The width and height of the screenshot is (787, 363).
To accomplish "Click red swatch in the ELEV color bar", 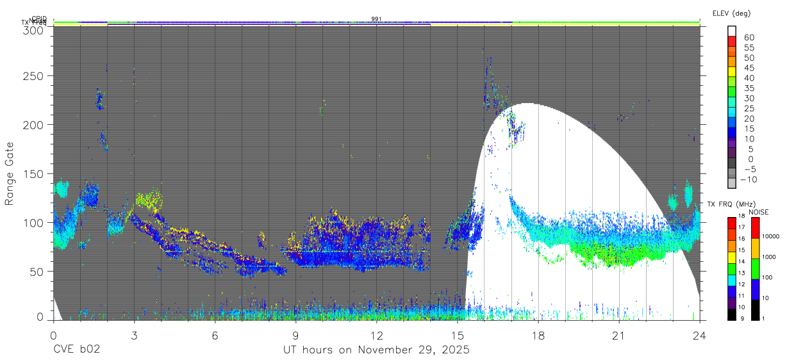I will coord(732,41).
